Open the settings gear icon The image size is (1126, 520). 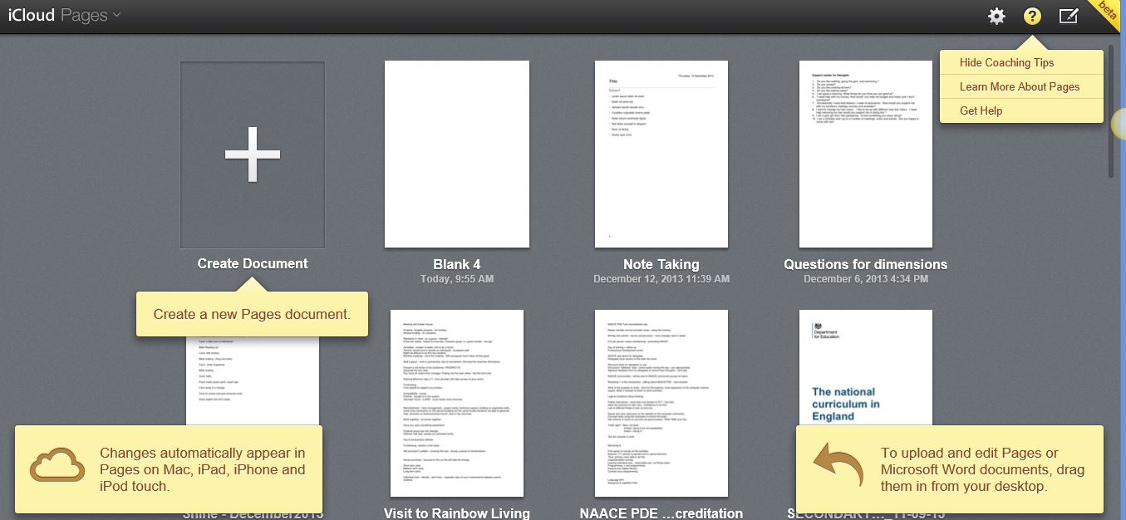(x=996, y=17)
